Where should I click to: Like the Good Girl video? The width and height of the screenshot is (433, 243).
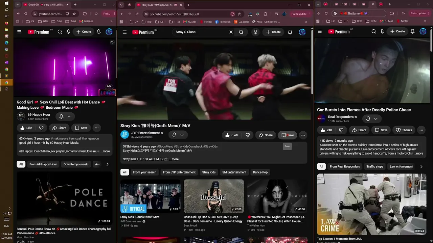26,128
